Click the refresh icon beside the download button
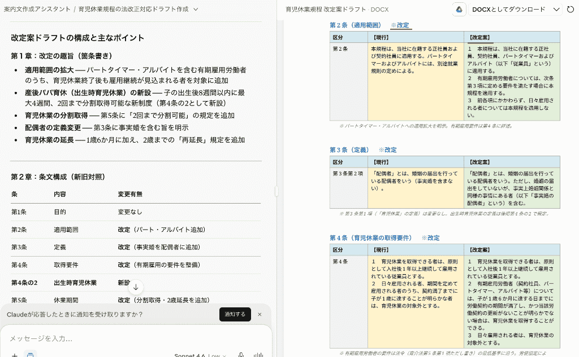The image size is (579, 357). 571,10
